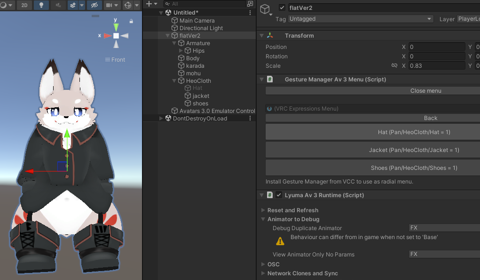
Task: Collapse Gesture Manager Av 3 Menu component
Action: coord(262,80)
